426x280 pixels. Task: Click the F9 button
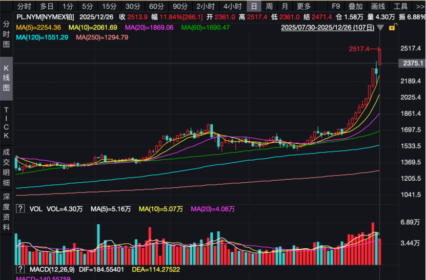click(x=336, y=6)
